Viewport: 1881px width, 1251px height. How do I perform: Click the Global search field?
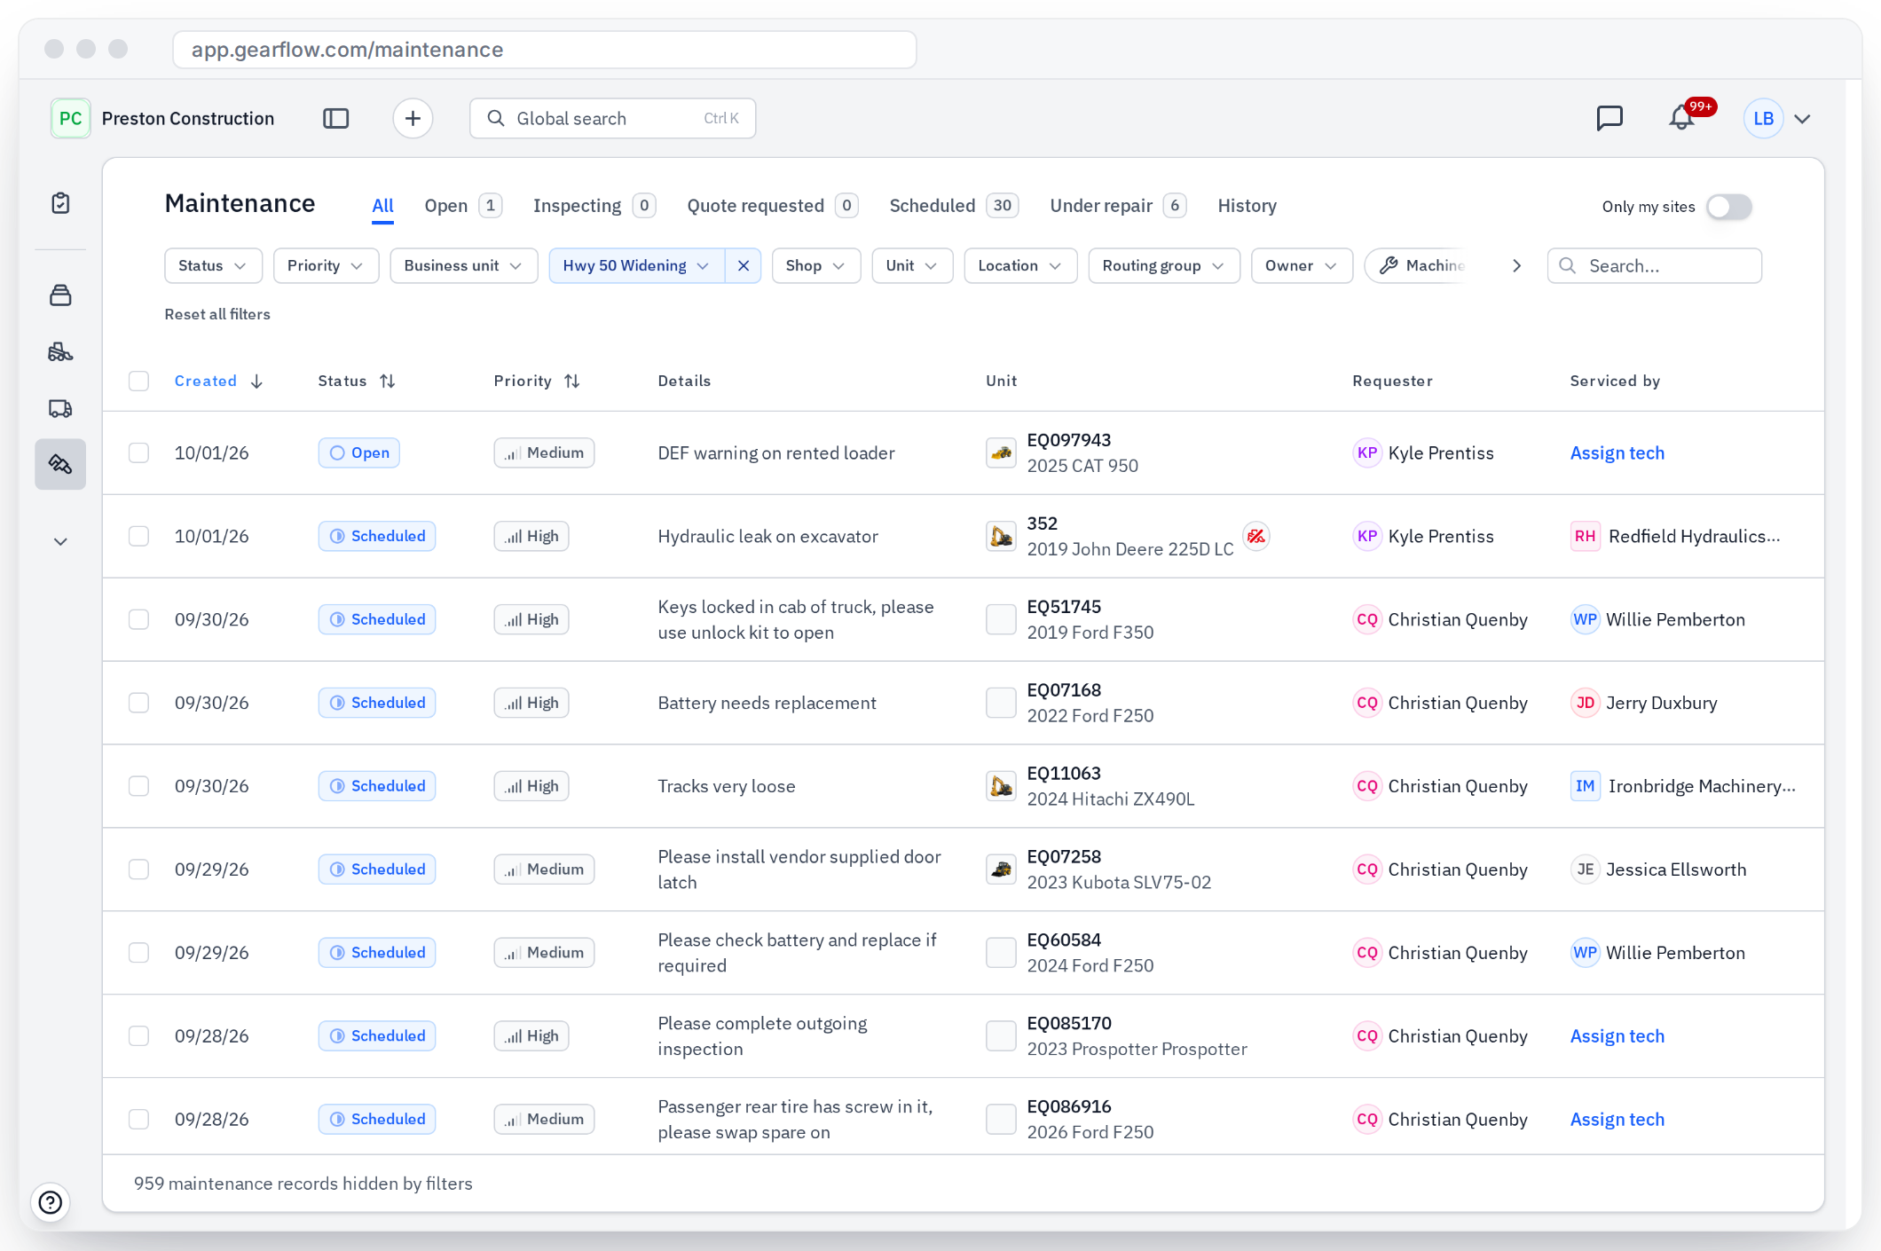point(612,118)
